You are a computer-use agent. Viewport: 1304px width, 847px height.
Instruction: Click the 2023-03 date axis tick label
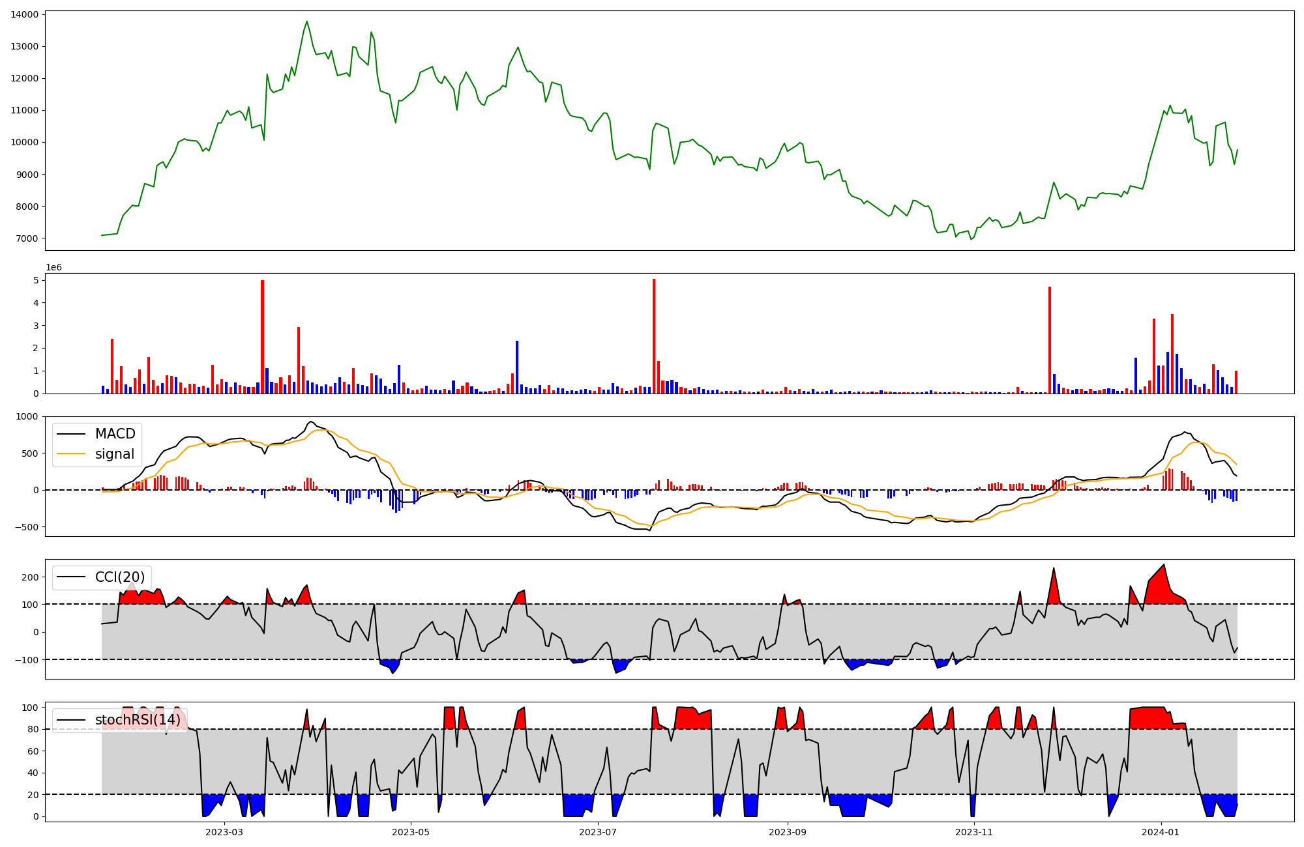[x=224, y=832]
